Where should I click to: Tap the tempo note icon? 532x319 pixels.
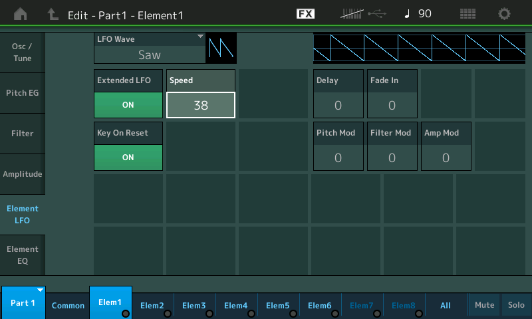(407, 14)
